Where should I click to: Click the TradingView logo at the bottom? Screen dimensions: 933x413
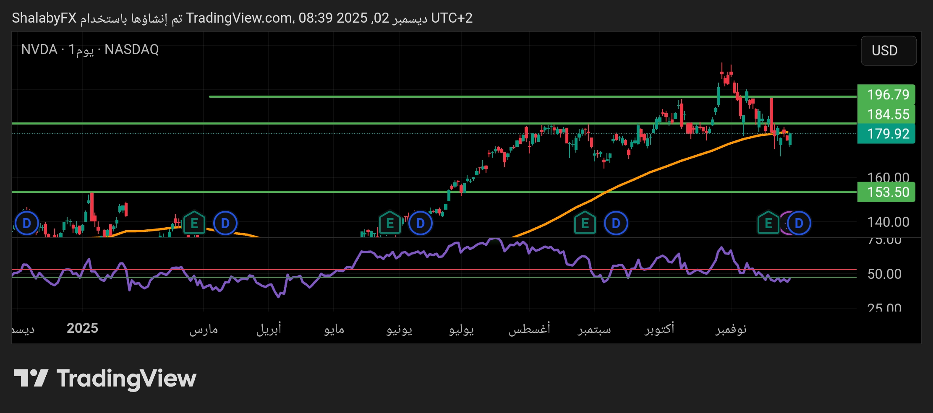coord(105,378)
